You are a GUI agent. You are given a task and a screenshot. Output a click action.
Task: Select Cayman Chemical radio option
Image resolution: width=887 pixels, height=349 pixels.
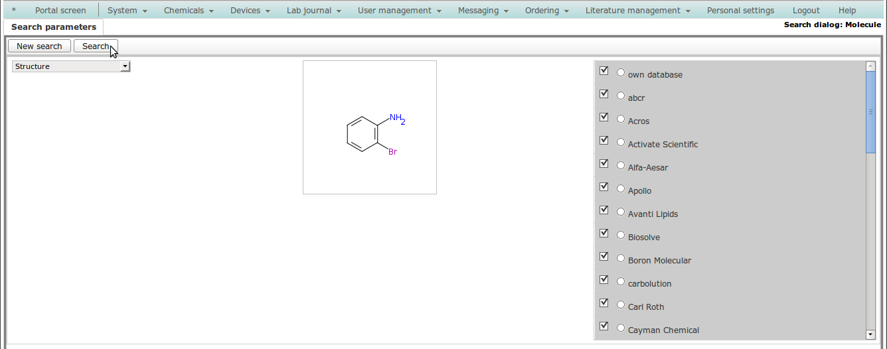point(621,328)
